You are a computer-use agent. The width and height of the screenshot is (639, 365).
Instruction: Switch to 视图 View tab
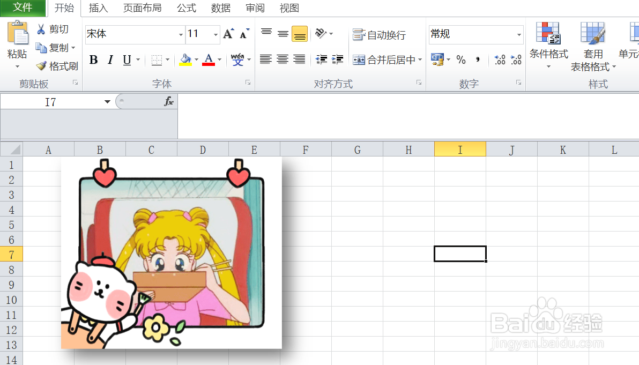coord(289,8)
